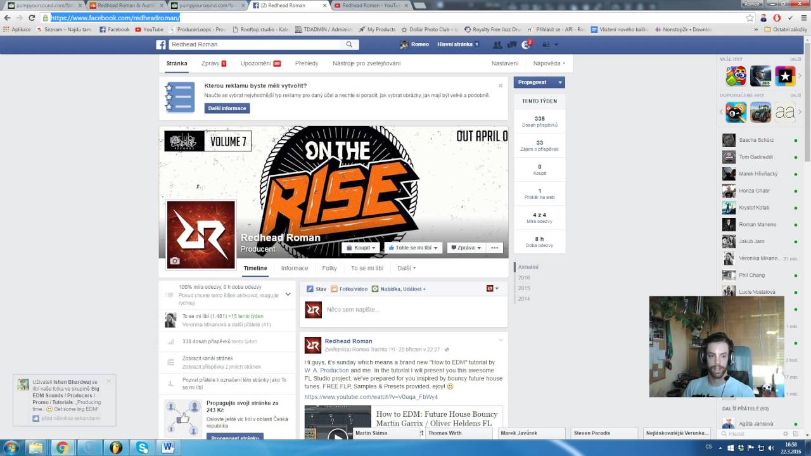This screenshot has width=811, height=456.
Task: Change the profile picture via camera icon
Action: (175, 261)
